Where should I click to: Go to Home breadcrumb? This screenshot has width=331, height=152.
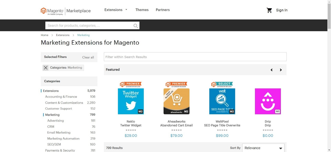tap(44, 35)
